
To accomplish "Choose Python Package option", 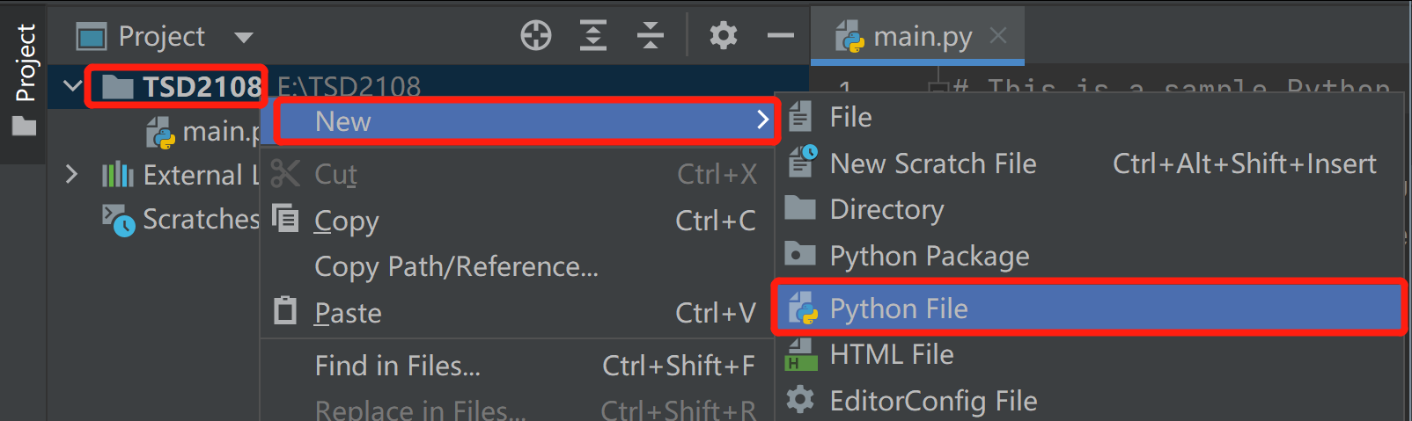I will 929,256.
